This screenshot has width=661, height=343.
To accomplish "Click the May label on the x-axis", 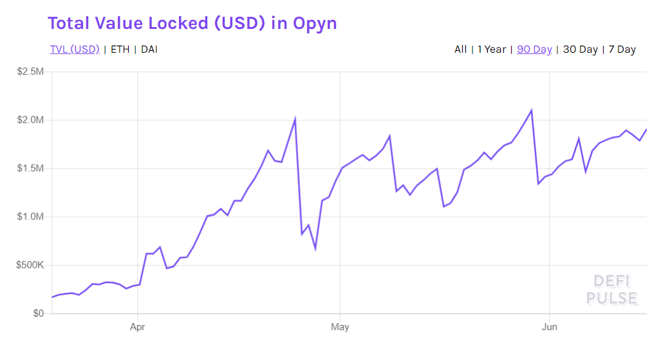I will (x=340, y=327).
